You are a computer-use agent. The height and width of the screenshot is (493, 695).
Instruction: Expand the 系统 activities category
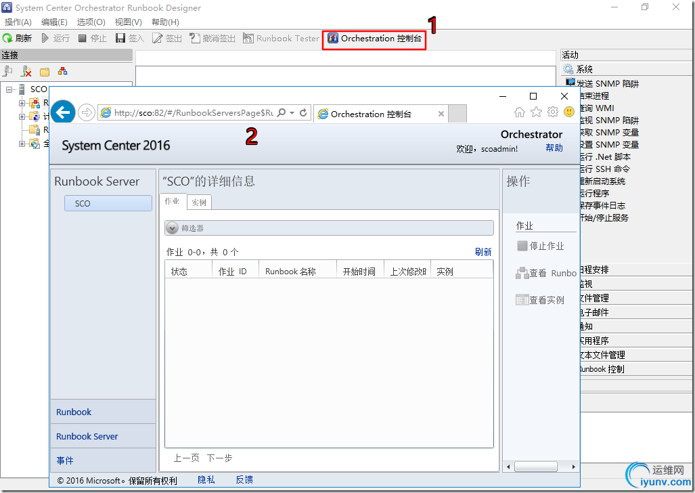click(x=627, y=69)
